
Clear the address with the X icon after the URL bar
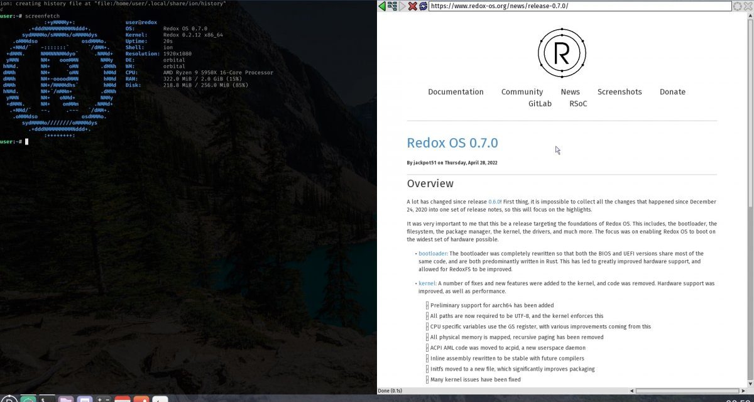[746, 6]
